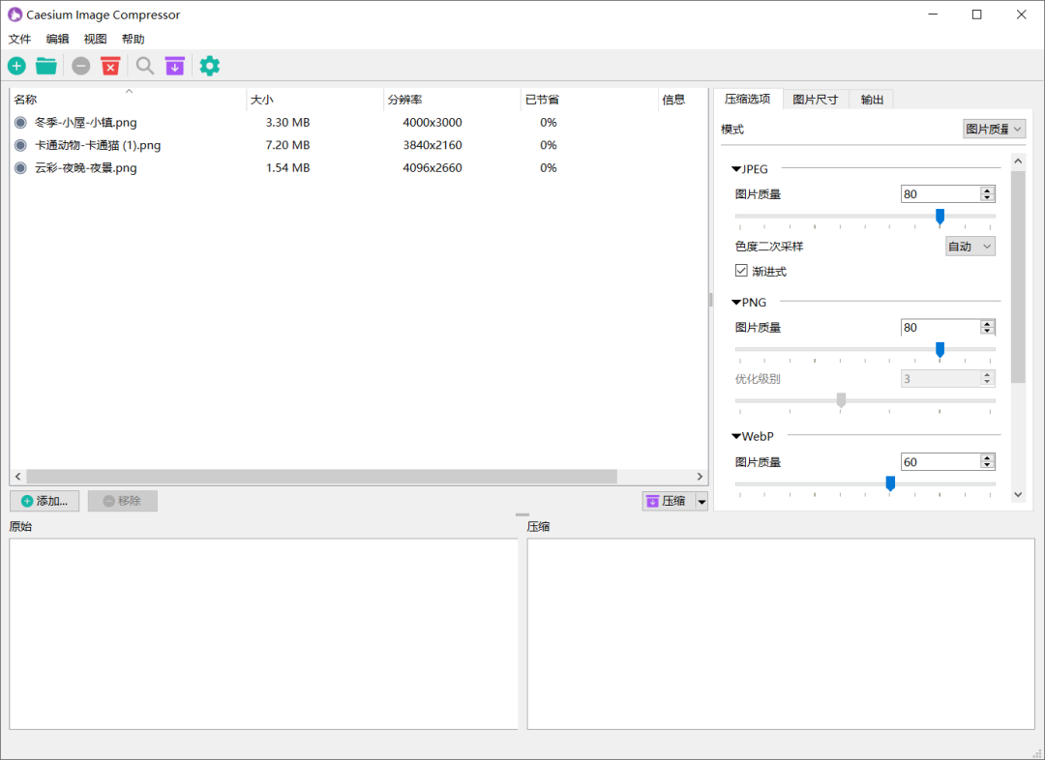
Task: Click the 4000x3000 resolution cell
Action: (433, 123)
